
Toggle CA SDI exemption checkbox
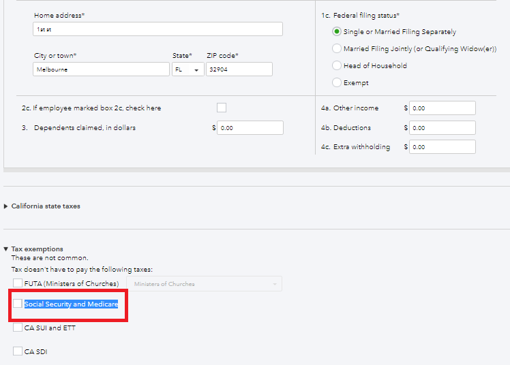pyautogui.click(x=18, y=351)
